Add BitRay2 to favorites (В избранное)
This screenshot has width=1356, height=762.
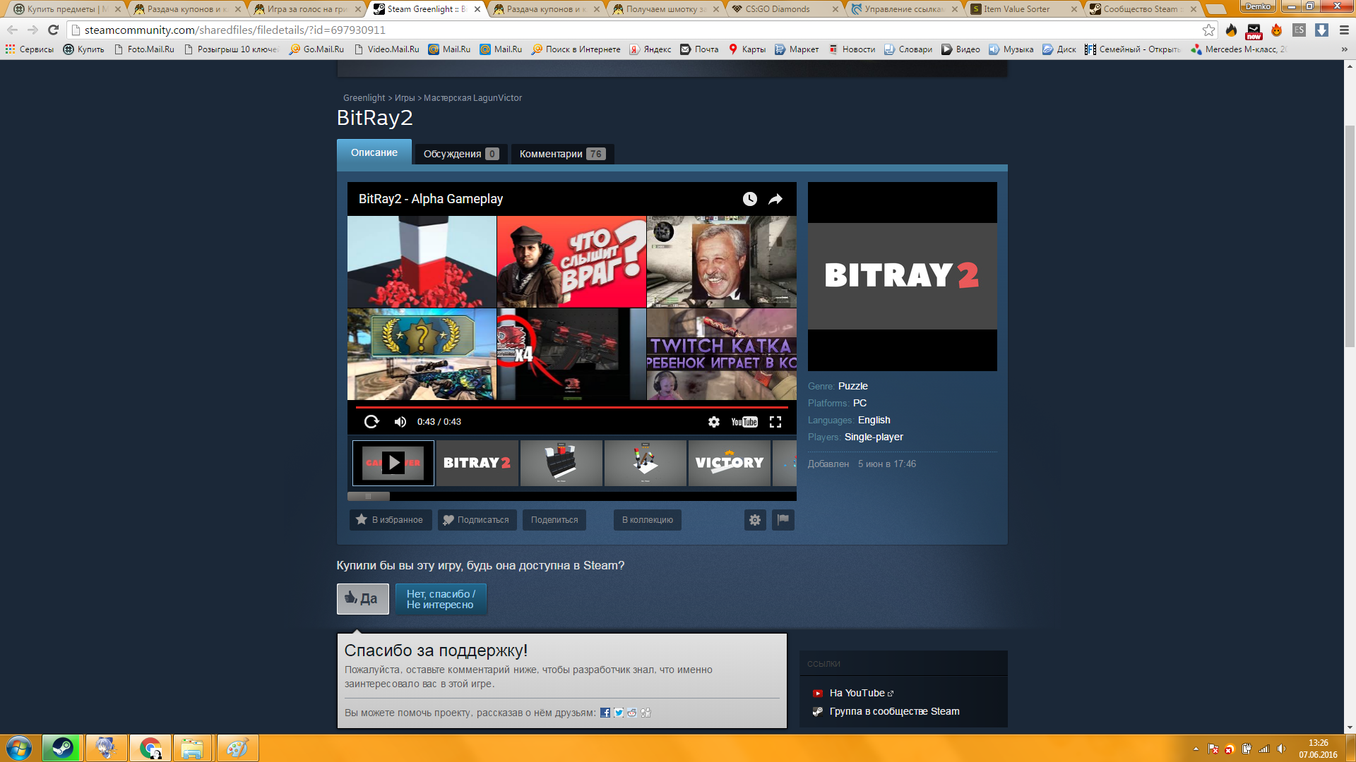(391, 520)
